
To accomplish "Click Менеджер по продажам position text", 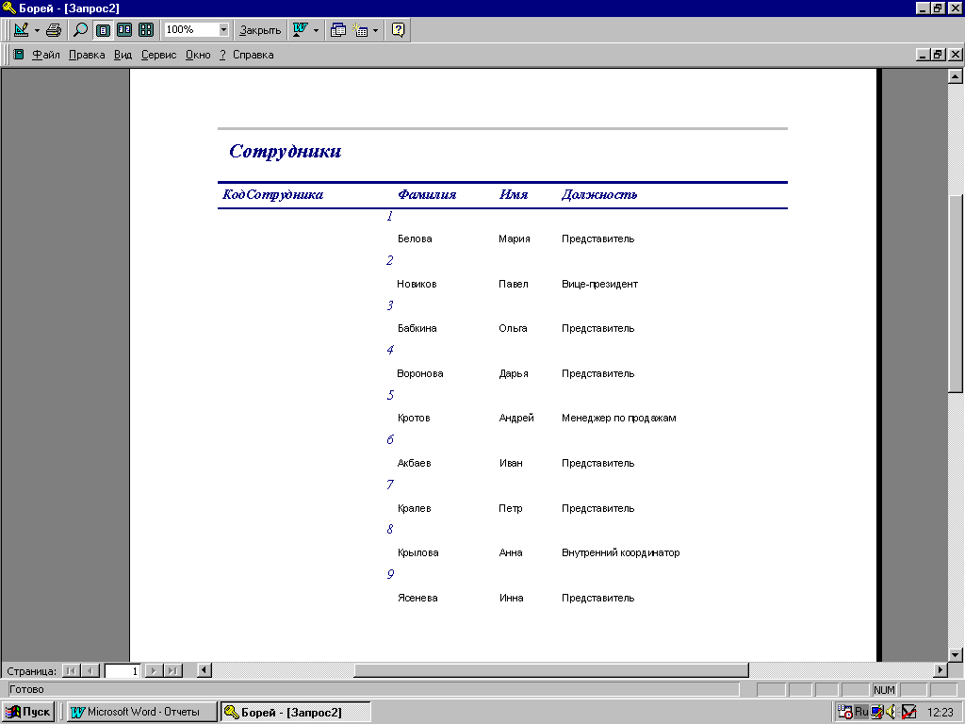I will point(618,418).
